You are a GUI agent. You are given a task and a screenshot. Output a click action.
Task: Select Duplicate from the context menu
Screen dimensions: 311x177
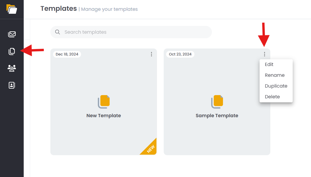coord(276,86)
